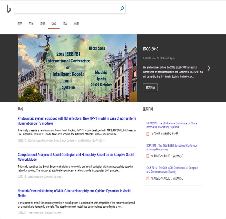Click the 01-05 October 2018 Madrid, Spain text
The image size is (226, 219).
[x=159, y=59]
